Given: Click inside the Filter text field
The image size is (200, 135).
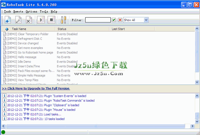Looking at the screenshot, I should point(98,20).
